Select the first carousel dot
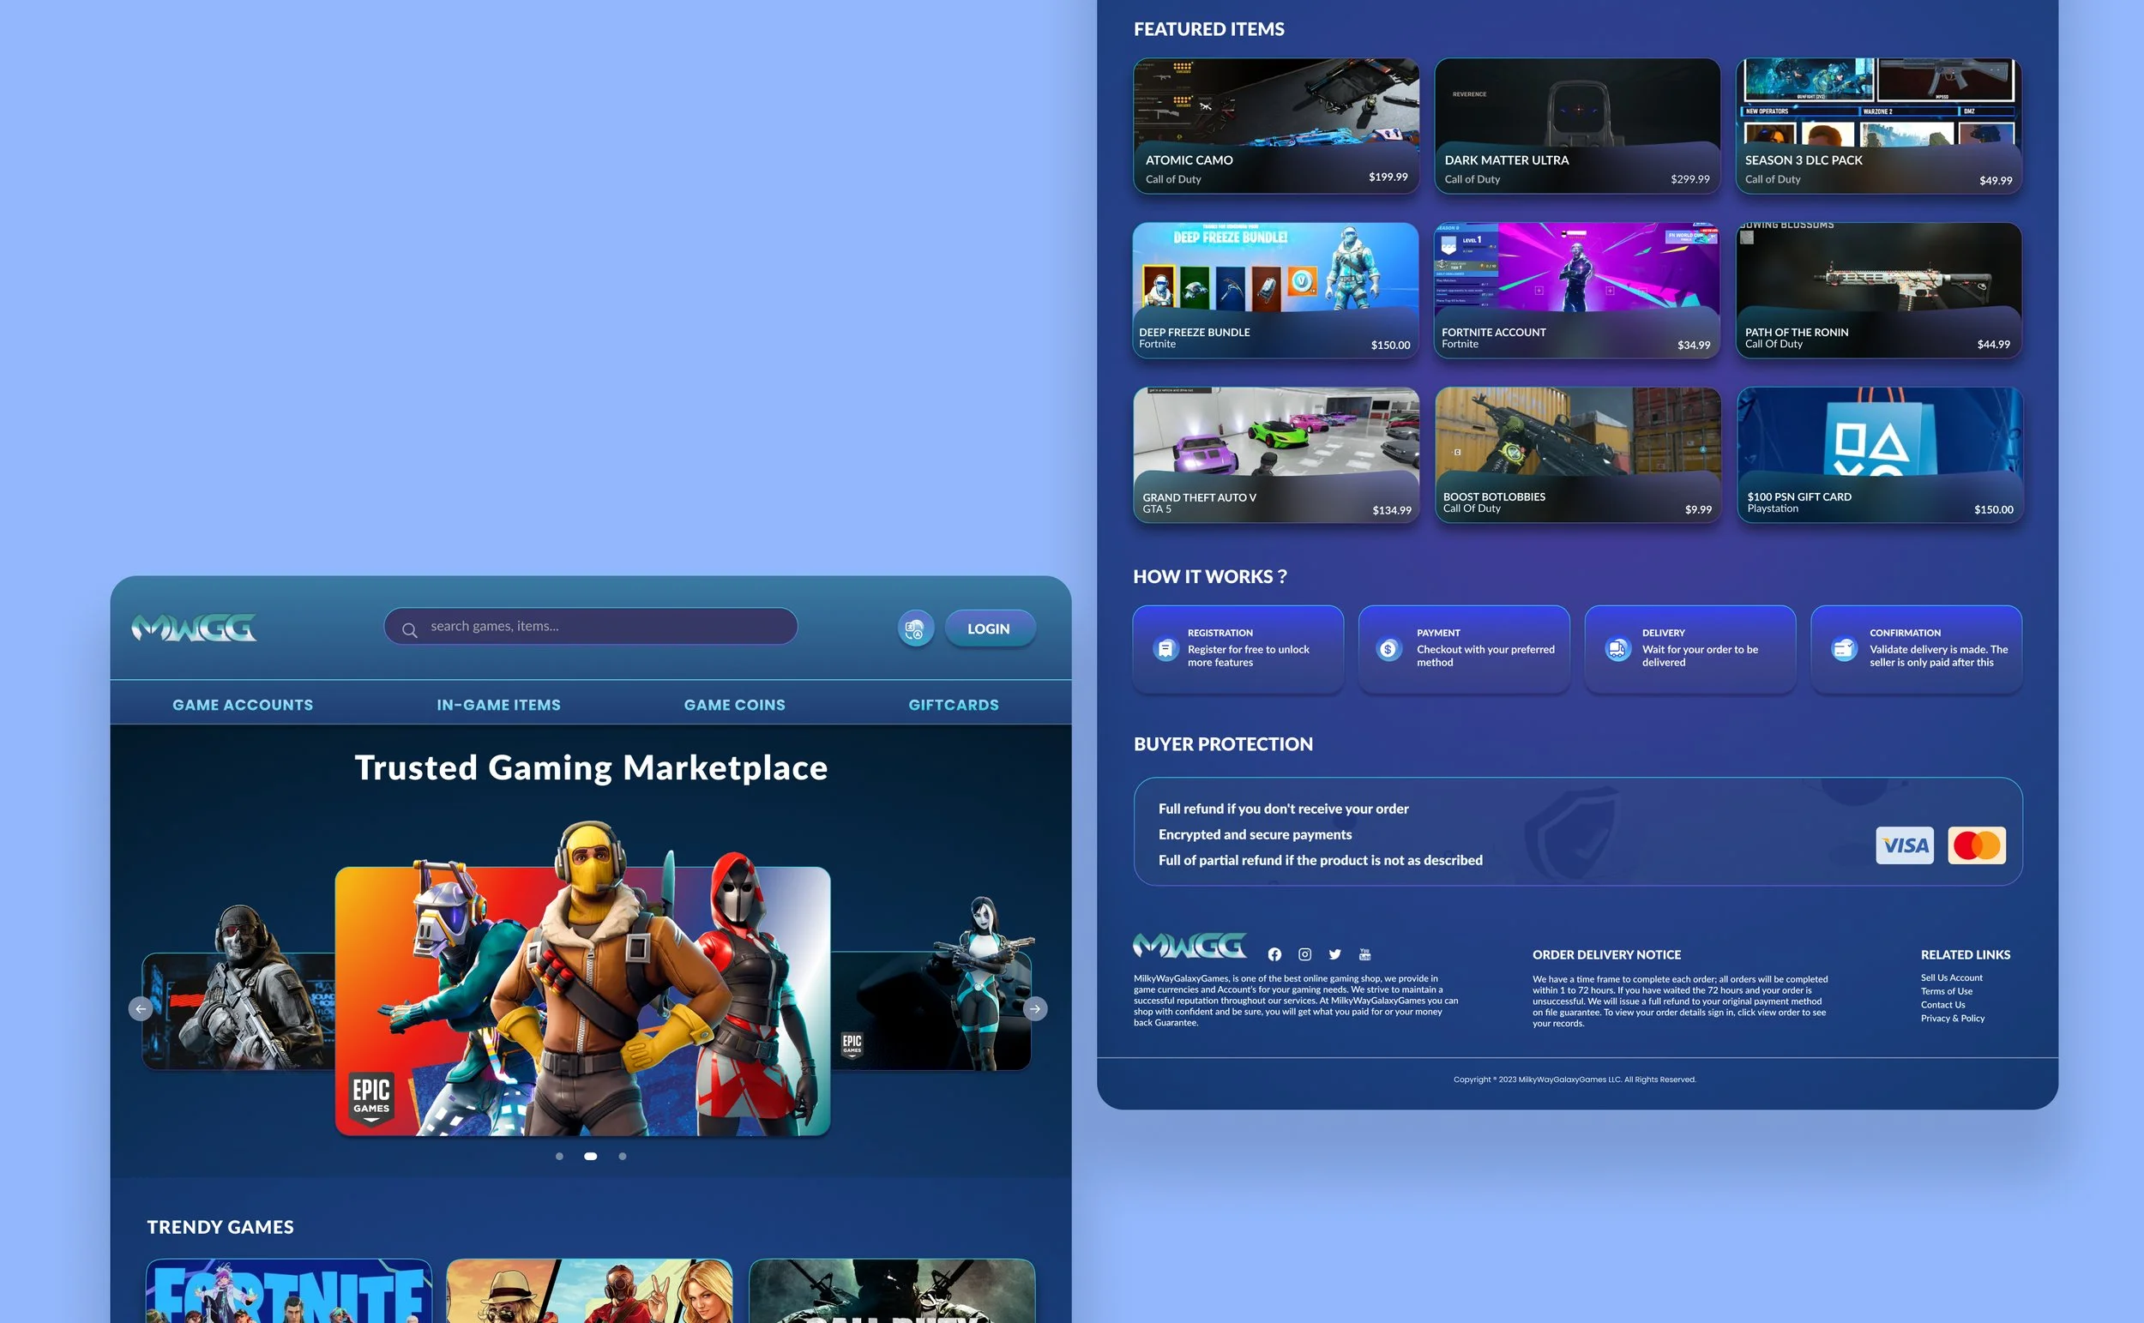 click(x=559, y=1156)
